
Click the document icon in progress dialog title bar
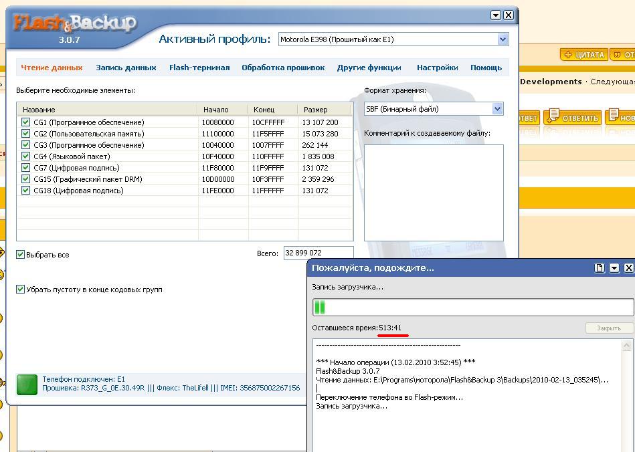[x=600, y=268]
